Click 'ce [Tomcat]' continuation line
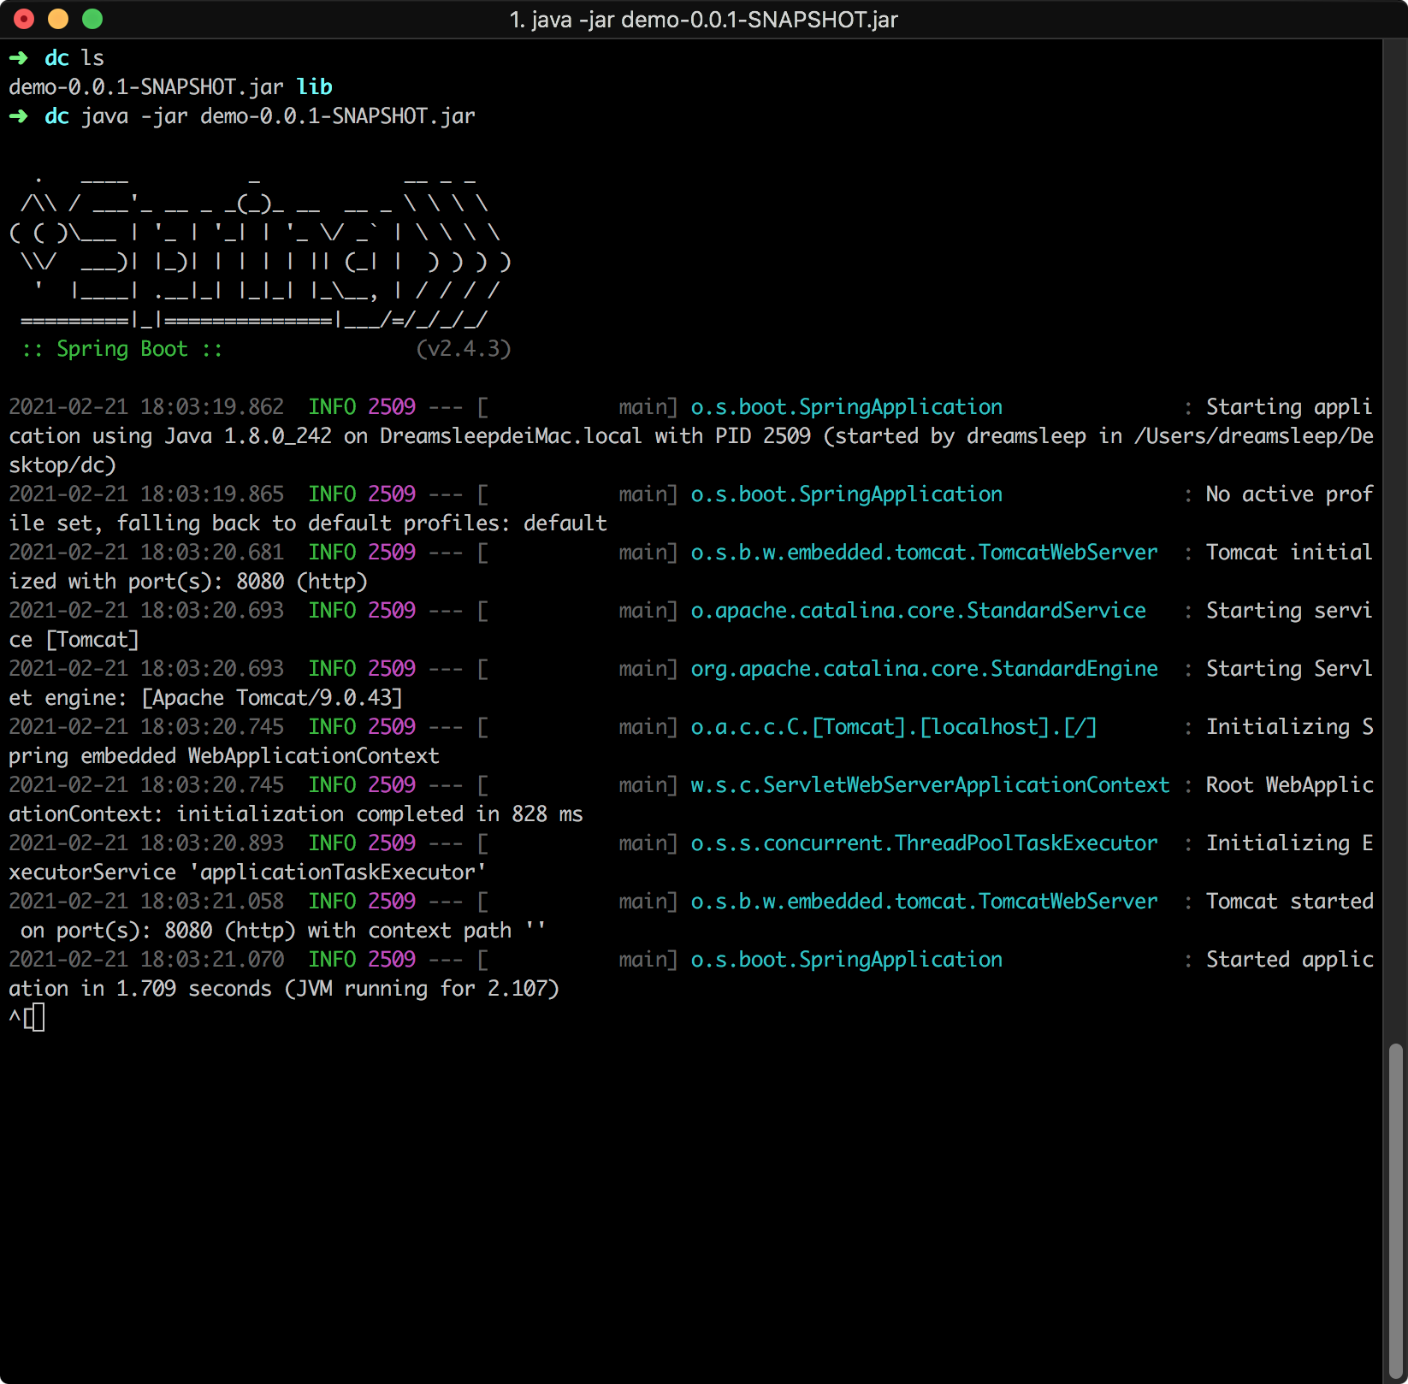 click(74, 640)
